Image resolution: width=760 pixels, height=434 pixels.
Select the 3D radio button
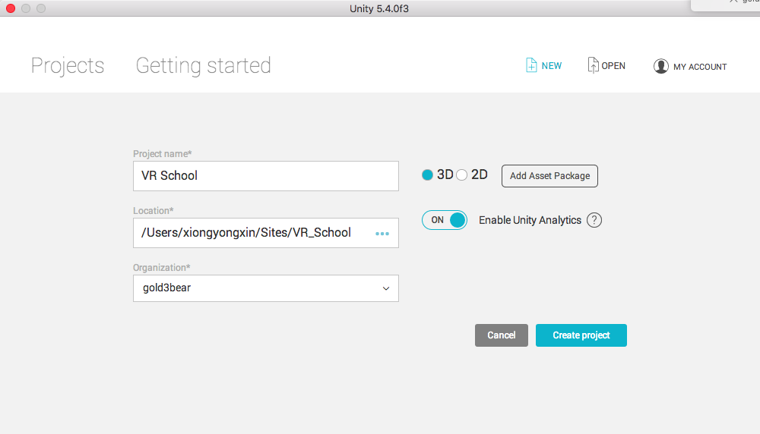(x=427, y=175)
